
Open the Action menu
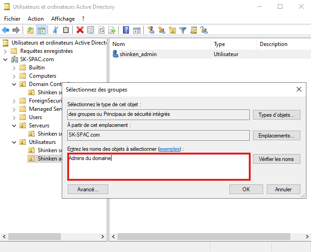(x=35, y=19)
